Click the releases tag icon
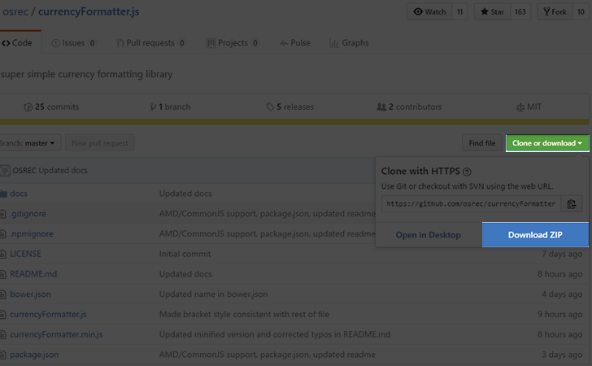 pyautogui.click(x=270, y=107)
